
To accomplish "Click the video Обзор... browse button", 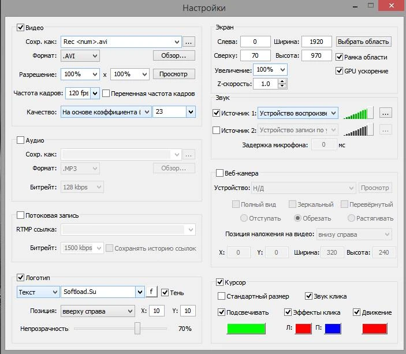I will coord(174,55).
